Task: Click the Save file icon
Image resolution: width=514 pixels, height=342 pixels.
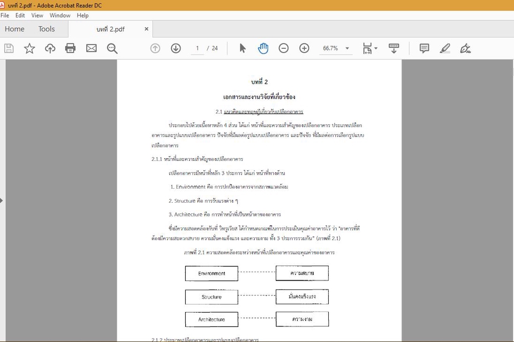Action: [x=9, y=48]
